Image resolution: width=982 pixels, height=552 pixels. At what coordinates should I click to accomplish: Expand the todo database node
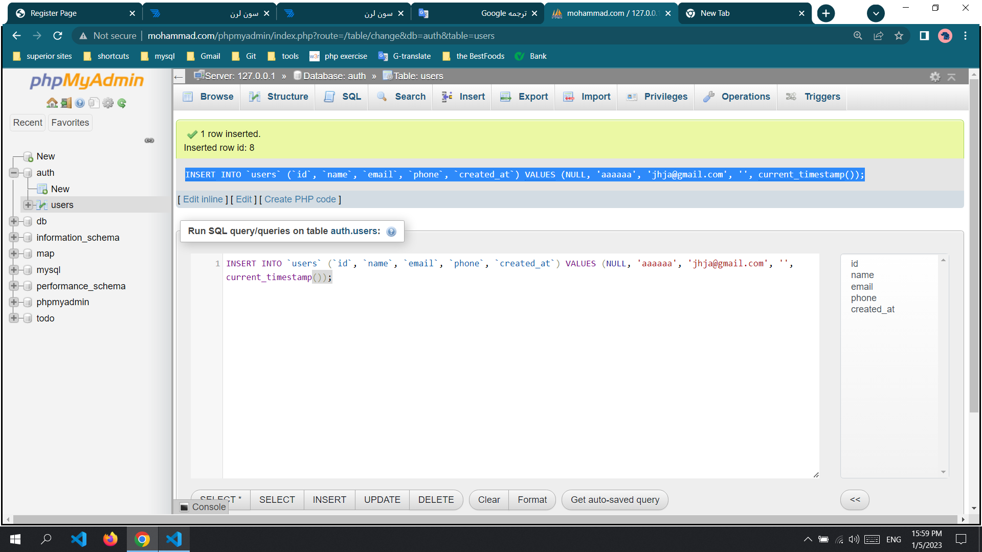pos(14,318)
